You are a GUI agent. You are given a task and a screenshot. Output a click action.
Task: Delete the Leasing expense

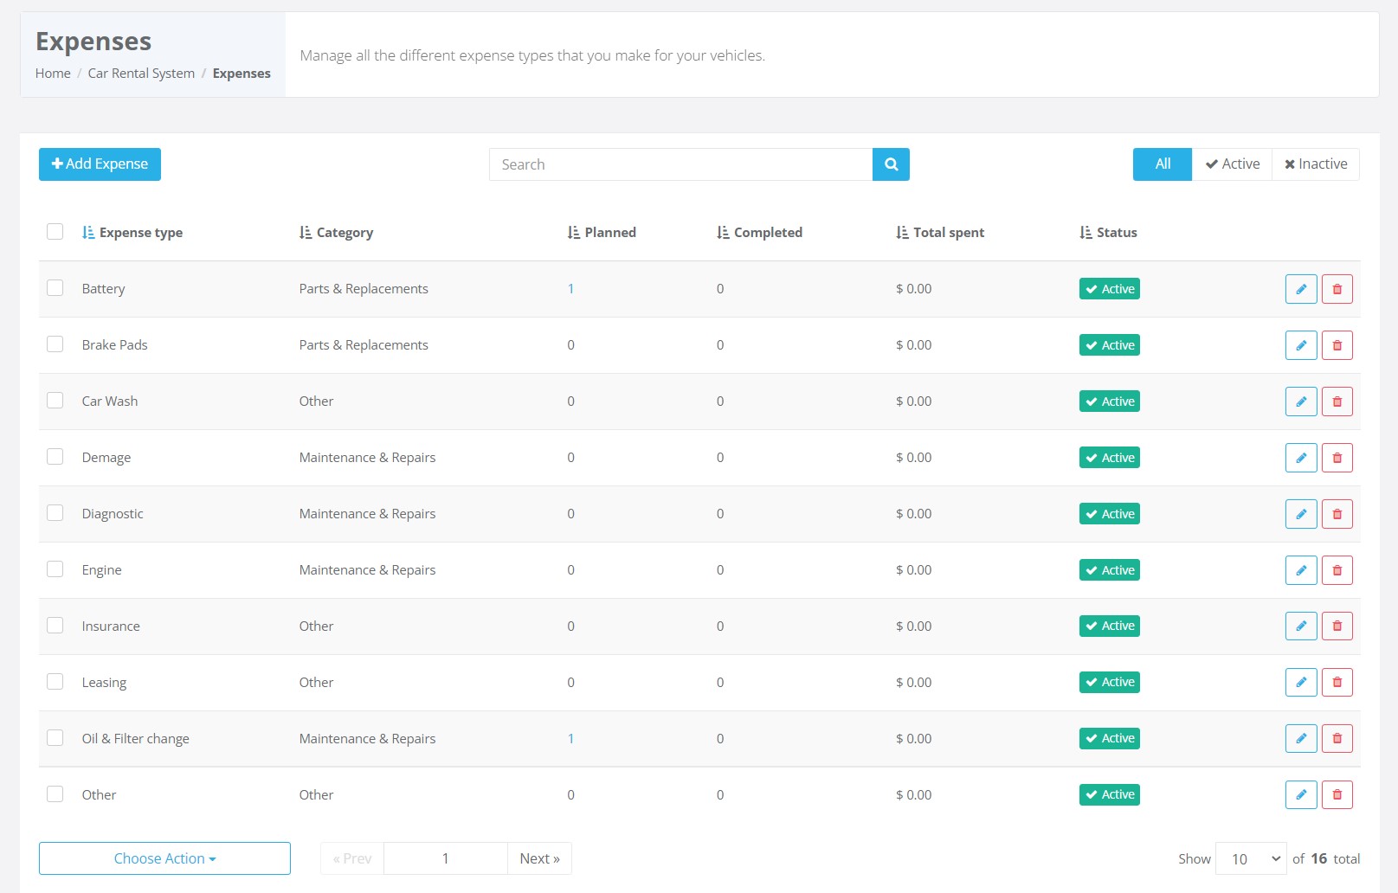click(1337, 683)
